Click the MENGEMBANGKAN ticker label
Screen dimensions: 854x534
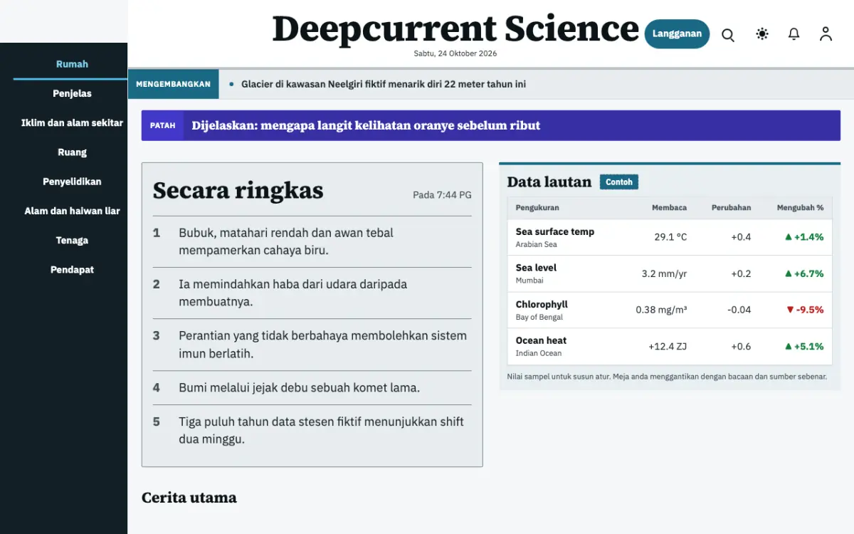tap(173, 84)
